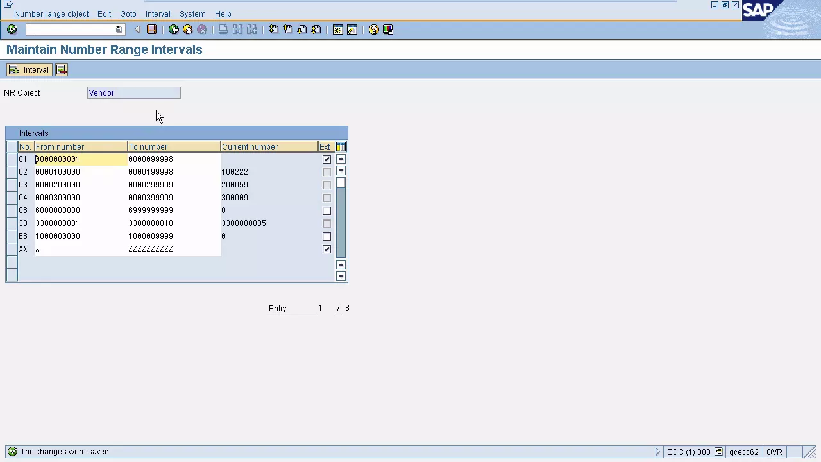Viewport: 821px width, 462px height.
Task: Click the Print icon in toolbar
Action: 223,30
